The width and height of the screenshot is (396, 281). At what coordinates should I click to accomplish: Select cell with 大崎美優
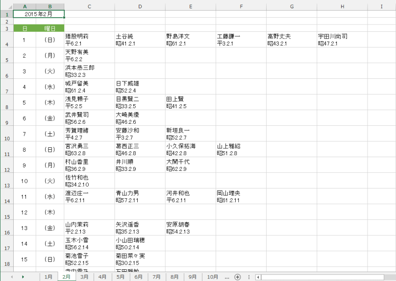(140, 118)
